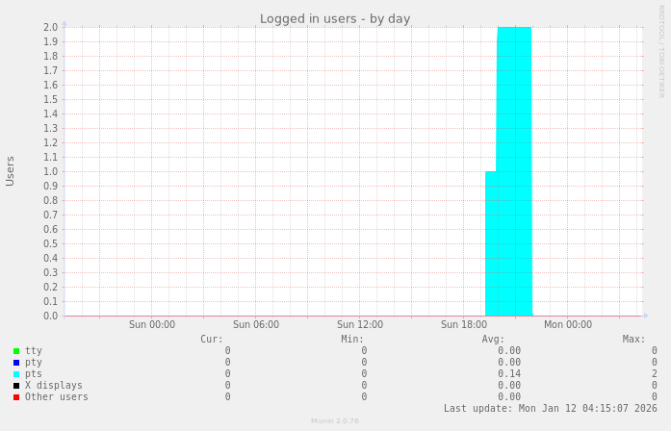671x431 pixels.
Task: Click the 'Max:' column header
Action: point(633,340)
